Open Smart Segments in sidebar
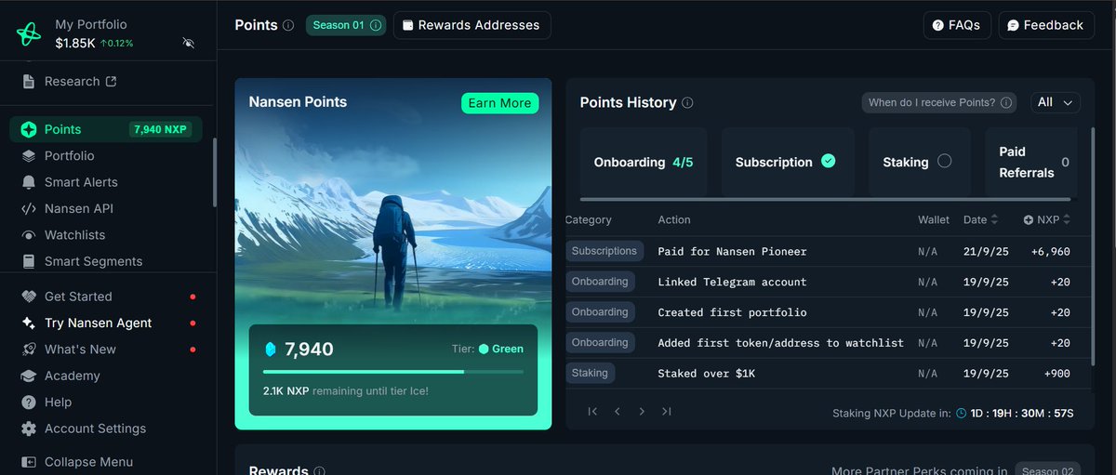Screen dimensions: 1116x475 (93, 262)
